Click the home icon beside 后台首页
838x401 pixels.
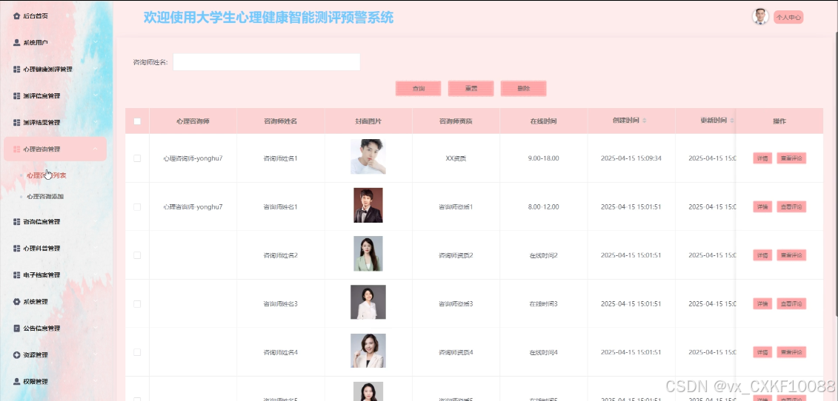16,16
